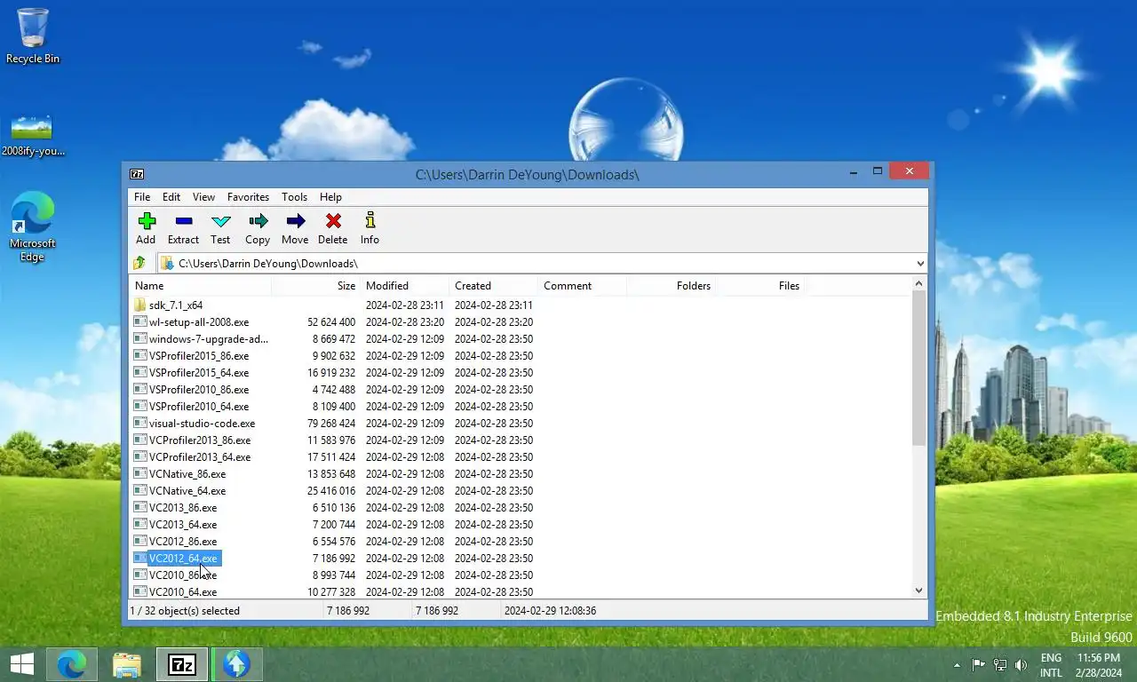Open the Action Center flag icon
This screenshot has height=682, width=1137.
click(x=978, y=664)
